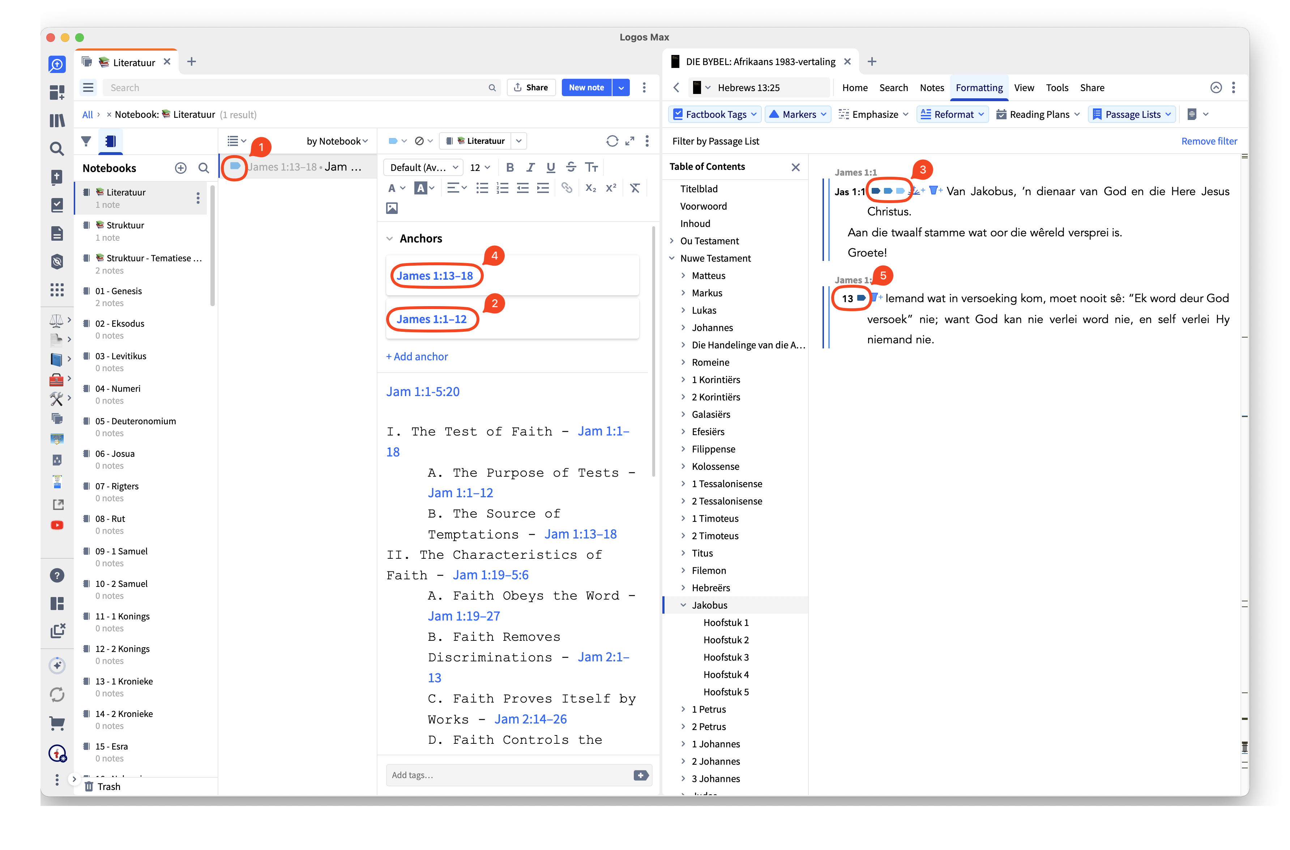This screenshot has height=850, width=1290.
Task: Click the insert link icon
Action: [x=567, y=188]
